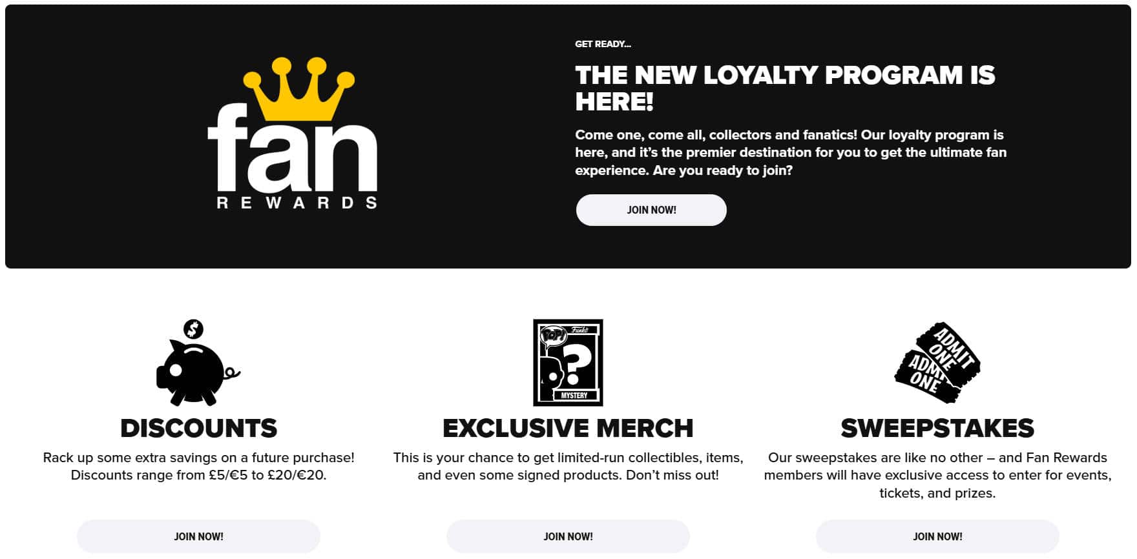Click 'The New Loyalty Program Is Here!' headline
The image size is (1137, 559).
785,88
